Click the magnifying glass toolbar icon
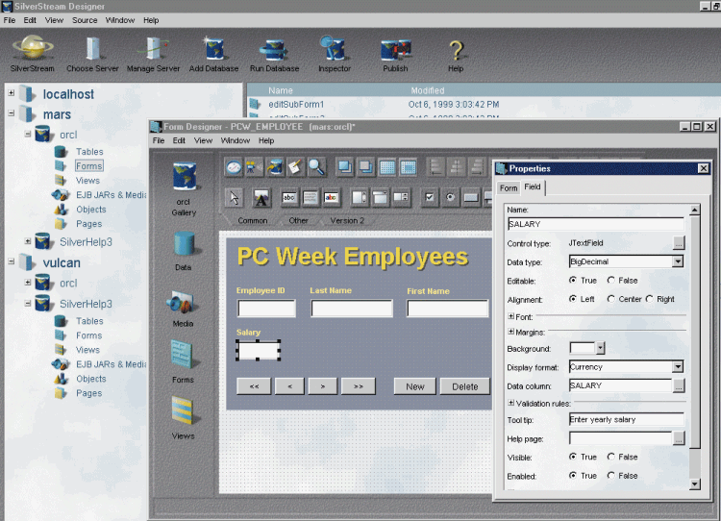The height and width of the screenshot is (521, 721). click(316, 167)
